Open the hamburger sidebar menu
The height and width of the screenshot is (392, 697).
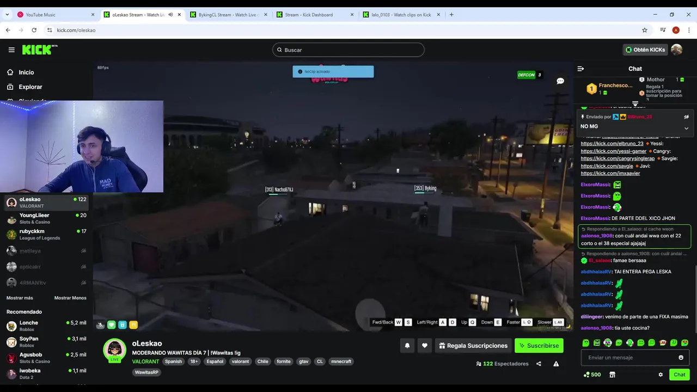(11, 50)
